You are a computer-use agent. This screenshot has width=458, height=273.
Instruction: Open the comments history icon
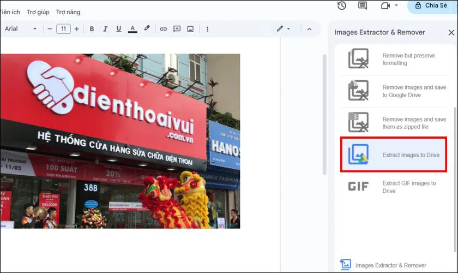coord(363,5)
